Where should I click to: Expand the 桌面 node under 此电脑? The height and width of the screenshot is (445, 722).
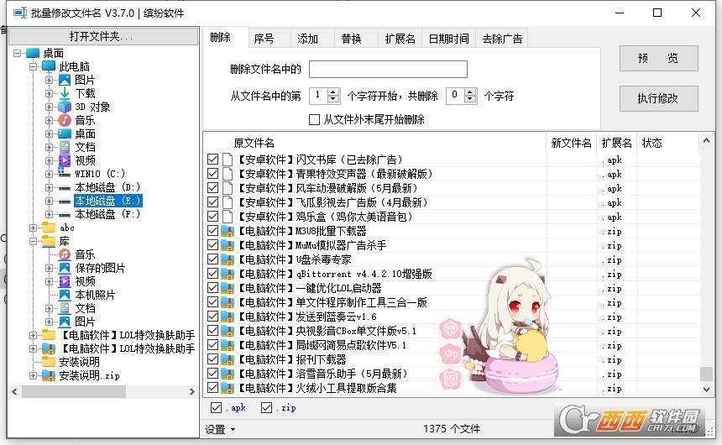(49, 133)
